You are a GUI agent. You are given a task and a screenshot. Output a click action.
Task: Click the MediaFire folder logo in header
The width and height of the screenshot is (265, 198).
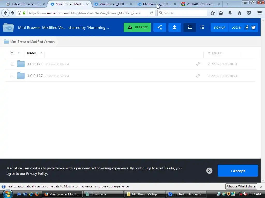coord(8,27)
